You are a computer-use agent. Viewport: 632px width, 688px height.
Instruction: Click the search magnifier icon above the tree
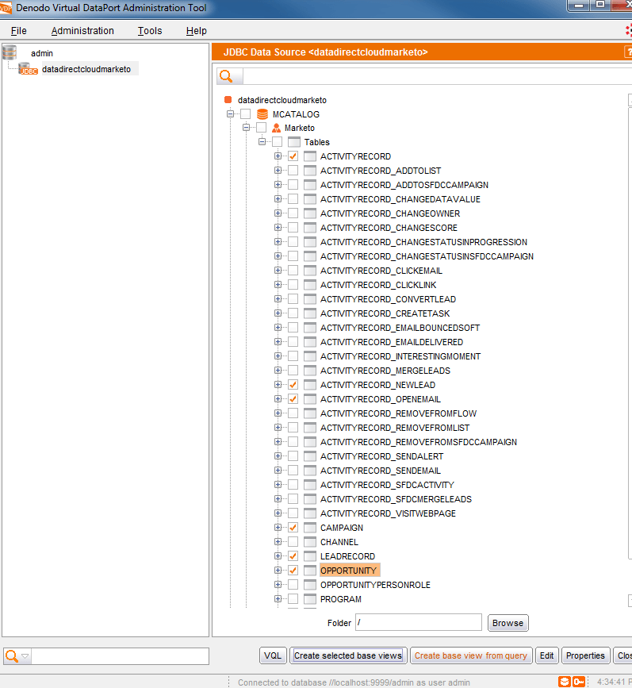pyautogui.click(x=227, y=76)
